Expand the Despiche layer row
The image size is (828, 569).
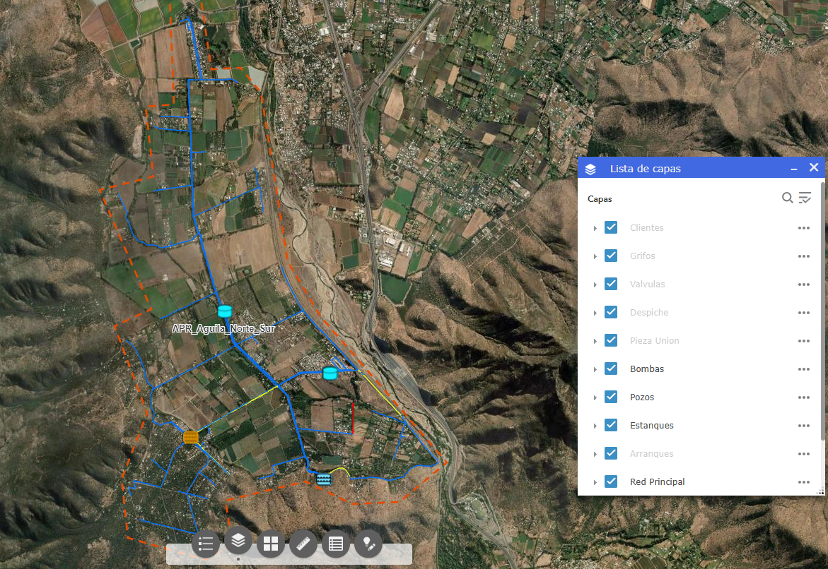coord(595,313)
